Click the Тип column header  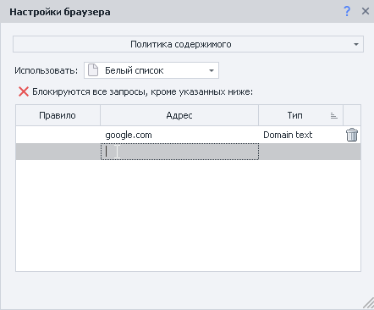pyautogui.click(x=300, y=115)
